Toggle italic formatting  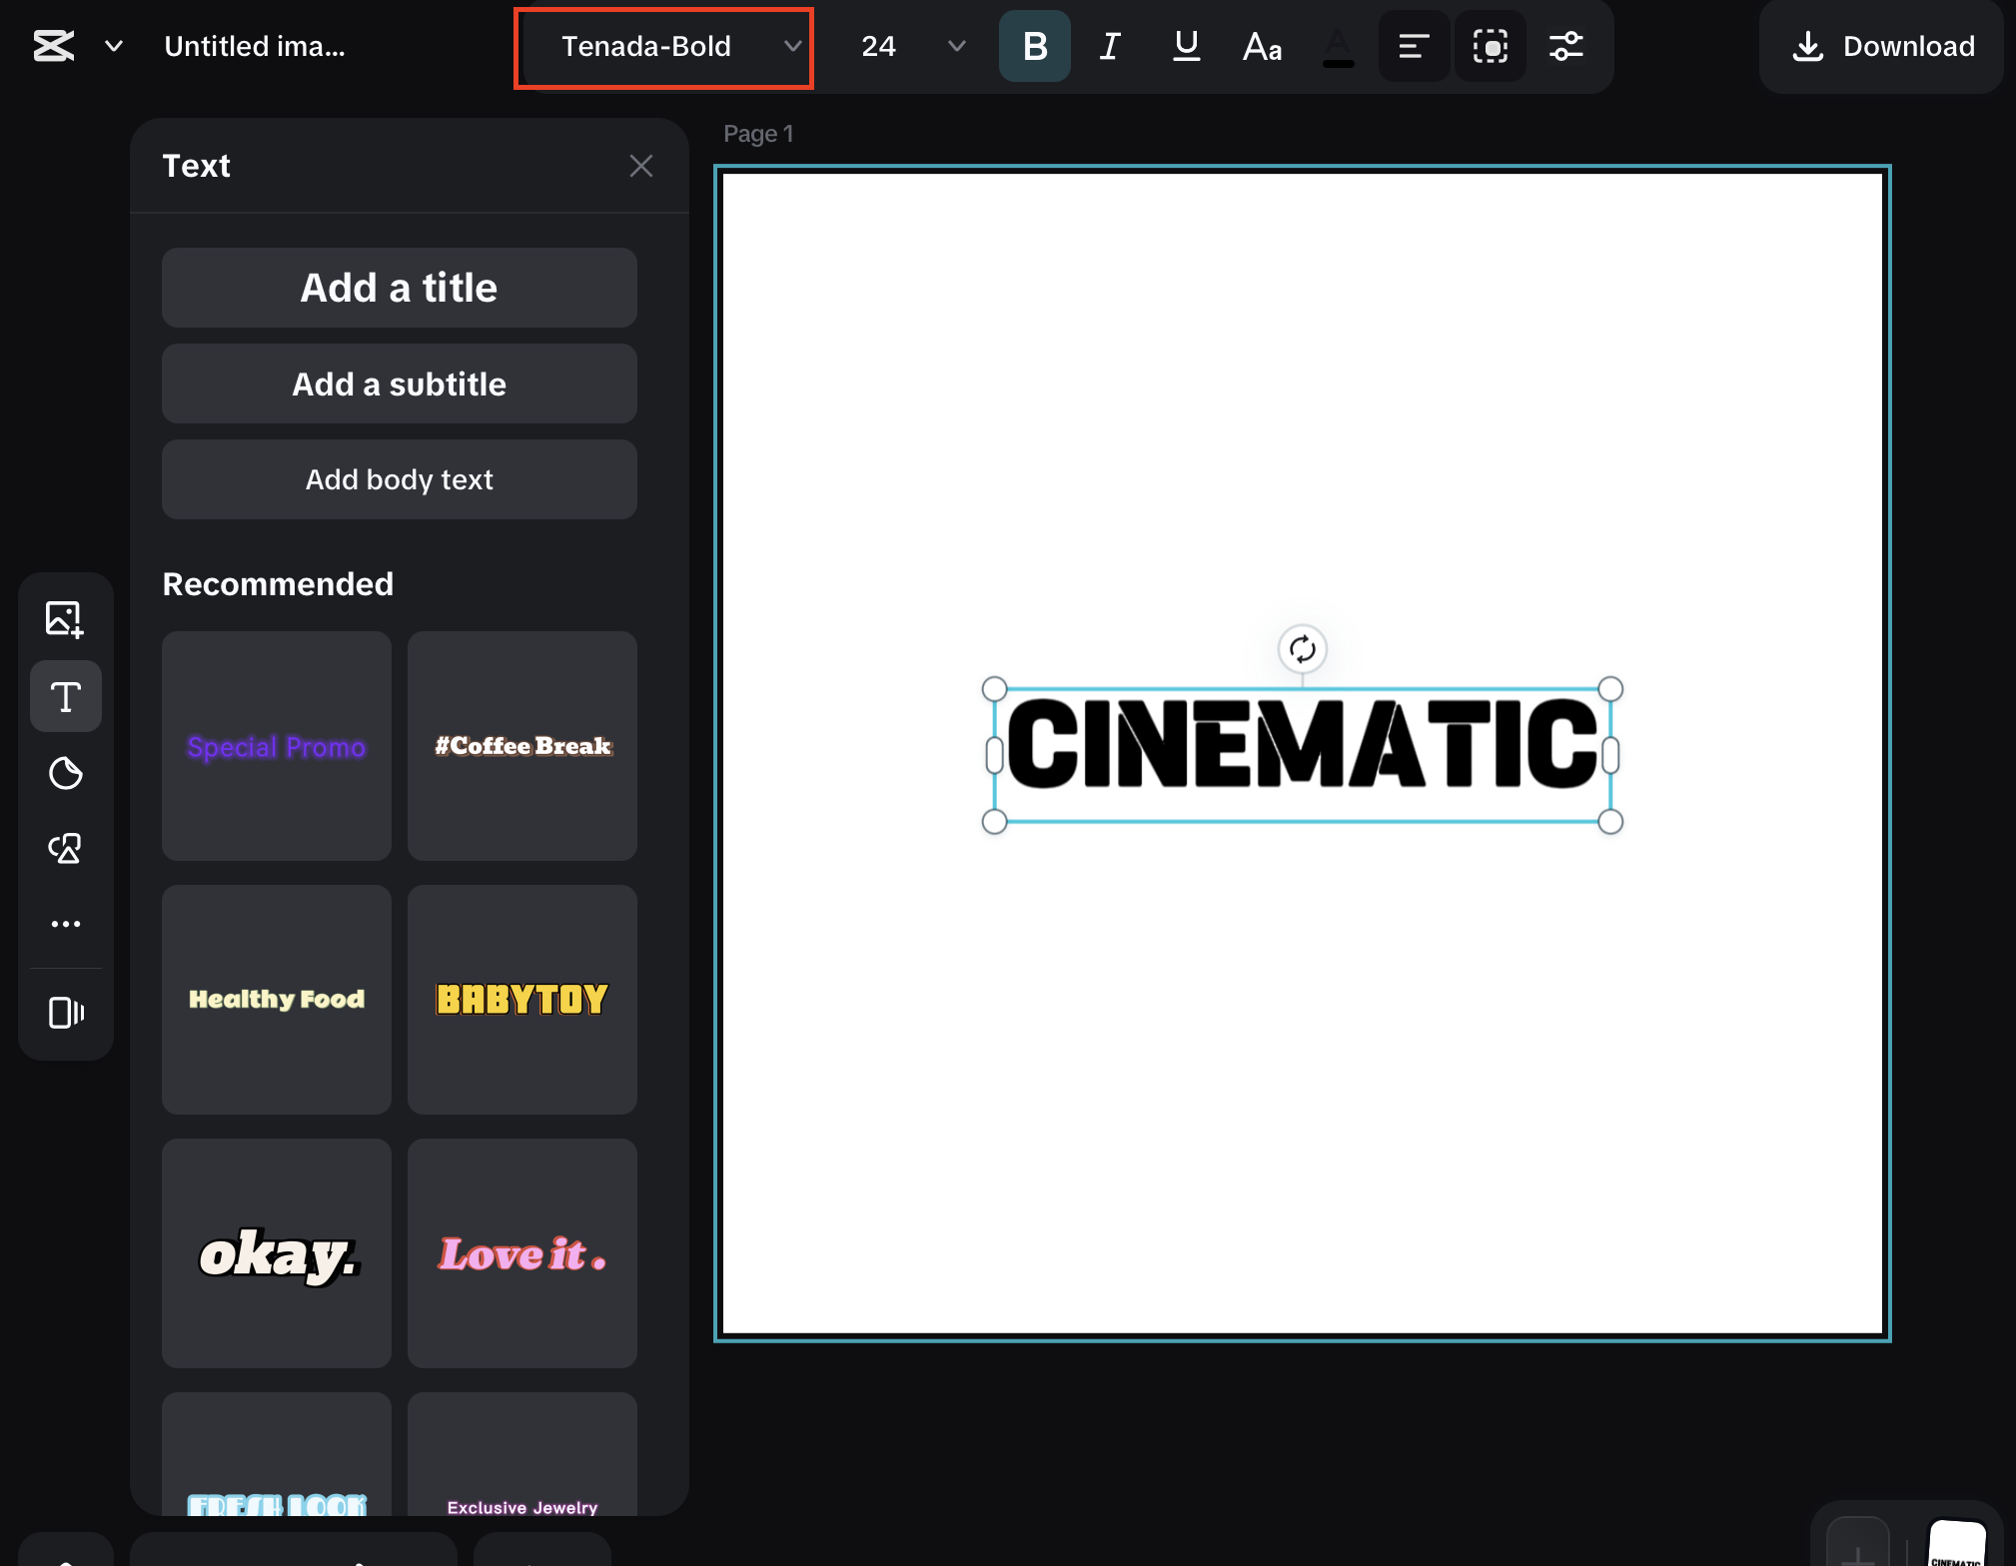(1109, 45)
